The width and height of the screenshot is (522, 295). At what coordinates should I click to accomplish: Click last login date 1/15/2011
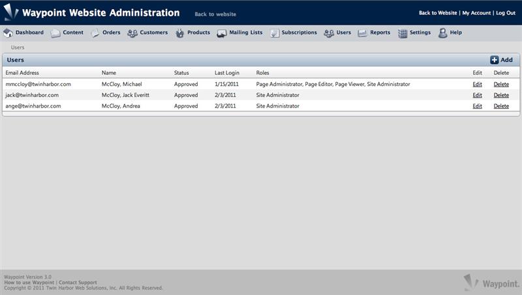pos(226,85)
